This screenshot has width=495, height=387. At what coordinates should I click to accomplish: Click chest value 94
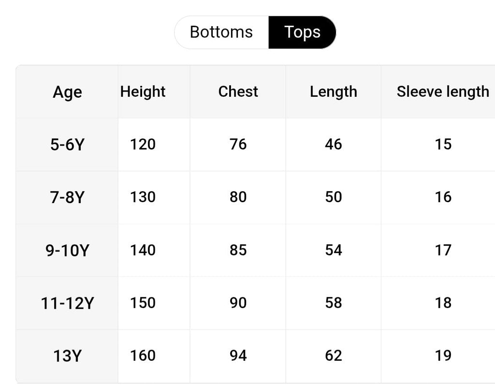(x=238, y=356)
